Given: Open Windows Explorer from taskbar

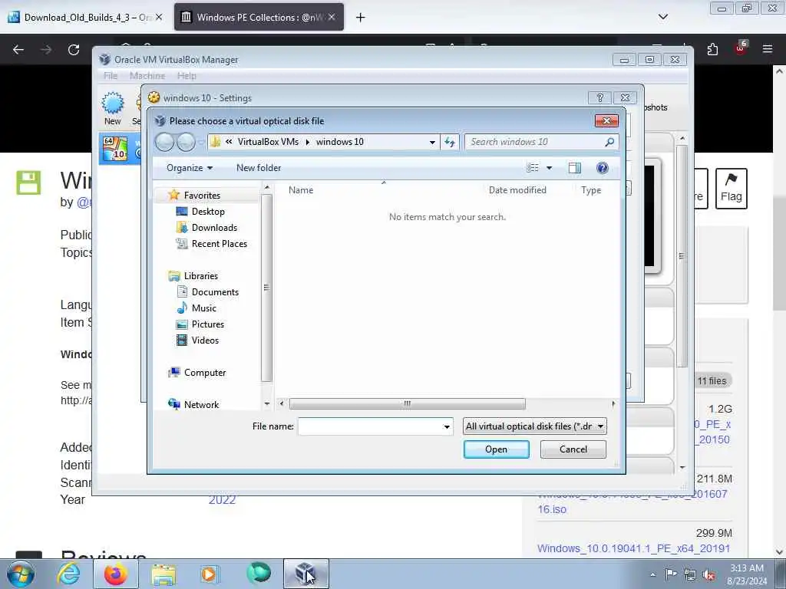Looking at the screenshot, I should (x=163, y=574).
